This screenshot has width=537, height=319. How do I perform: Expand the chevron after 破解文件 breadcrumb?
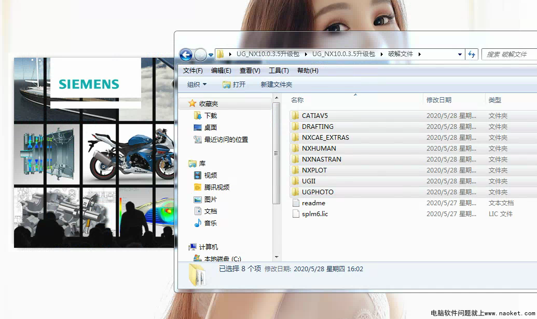(x=419, y=54)
